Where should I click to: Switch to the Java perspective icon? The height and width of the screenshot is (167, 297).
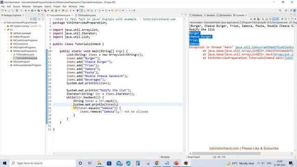click(295, 11)
